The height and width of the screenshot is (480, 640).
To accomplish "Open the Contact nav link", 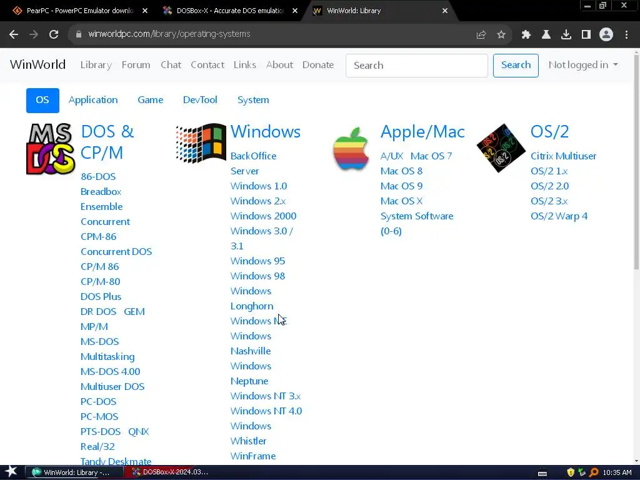I will 207,65.
